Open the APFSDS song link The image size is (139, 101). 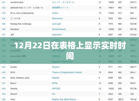point(56,89)
